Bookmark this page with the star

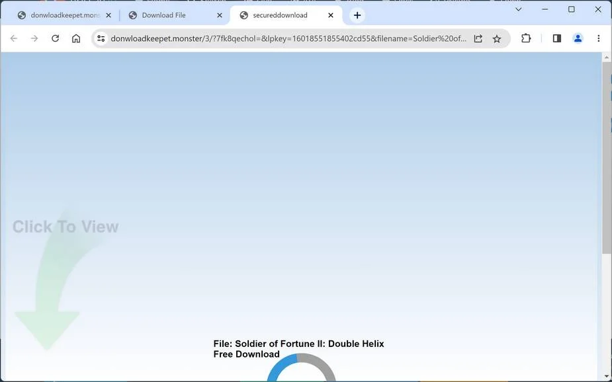coord(496,38)
